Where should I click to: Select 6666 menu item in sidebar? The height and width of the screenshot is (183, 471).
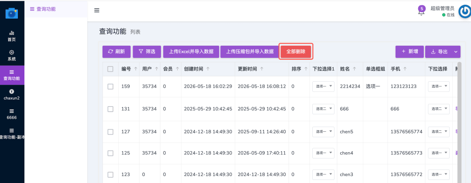(x=12, y=114)
